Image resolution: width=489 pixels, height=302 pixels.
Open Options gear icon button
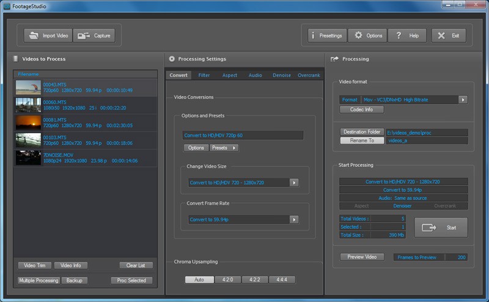pos(358,35)
